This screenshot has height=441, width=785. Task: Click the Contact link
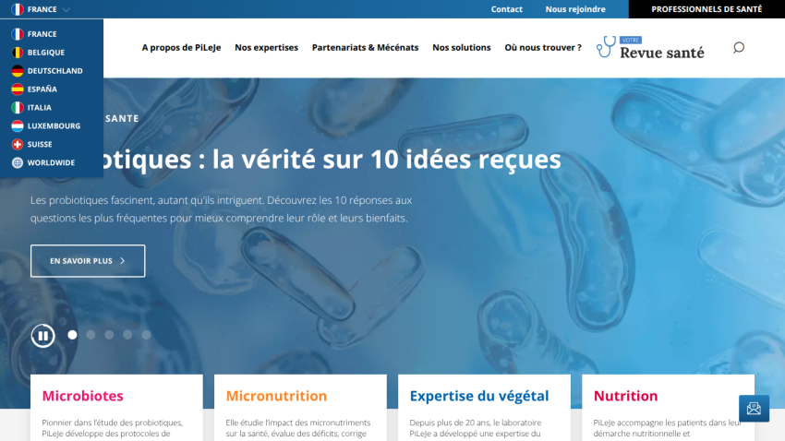pyautogui.click(x=507, y=9)
